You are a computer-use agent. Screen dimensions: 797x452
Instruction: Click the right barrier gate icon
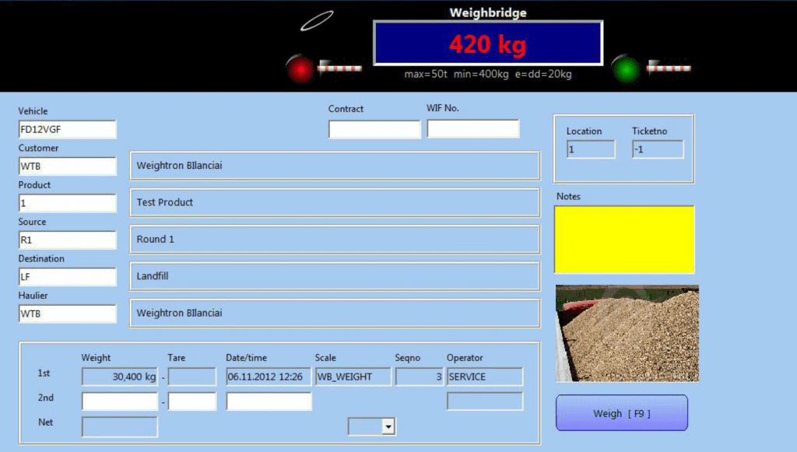tap(668, 68)
